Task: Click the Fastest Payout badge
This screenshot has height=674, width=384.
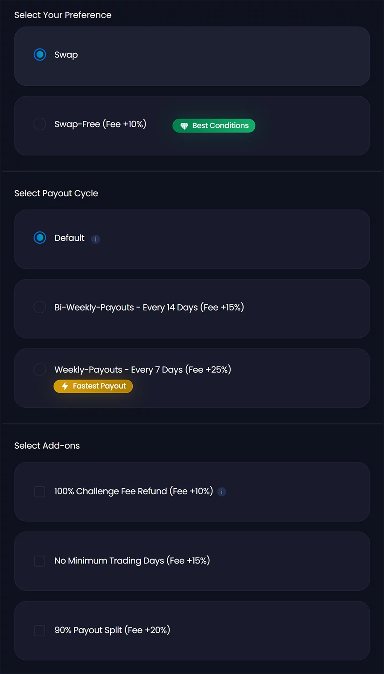Action: tap(93, 386)
